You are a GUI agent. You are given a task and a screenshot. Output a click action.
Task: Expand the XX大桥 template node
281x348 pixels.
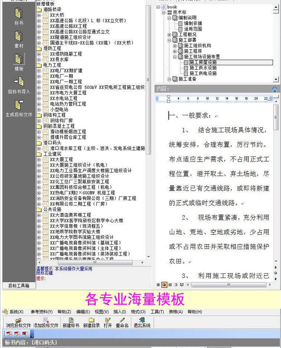click(39, 15)
